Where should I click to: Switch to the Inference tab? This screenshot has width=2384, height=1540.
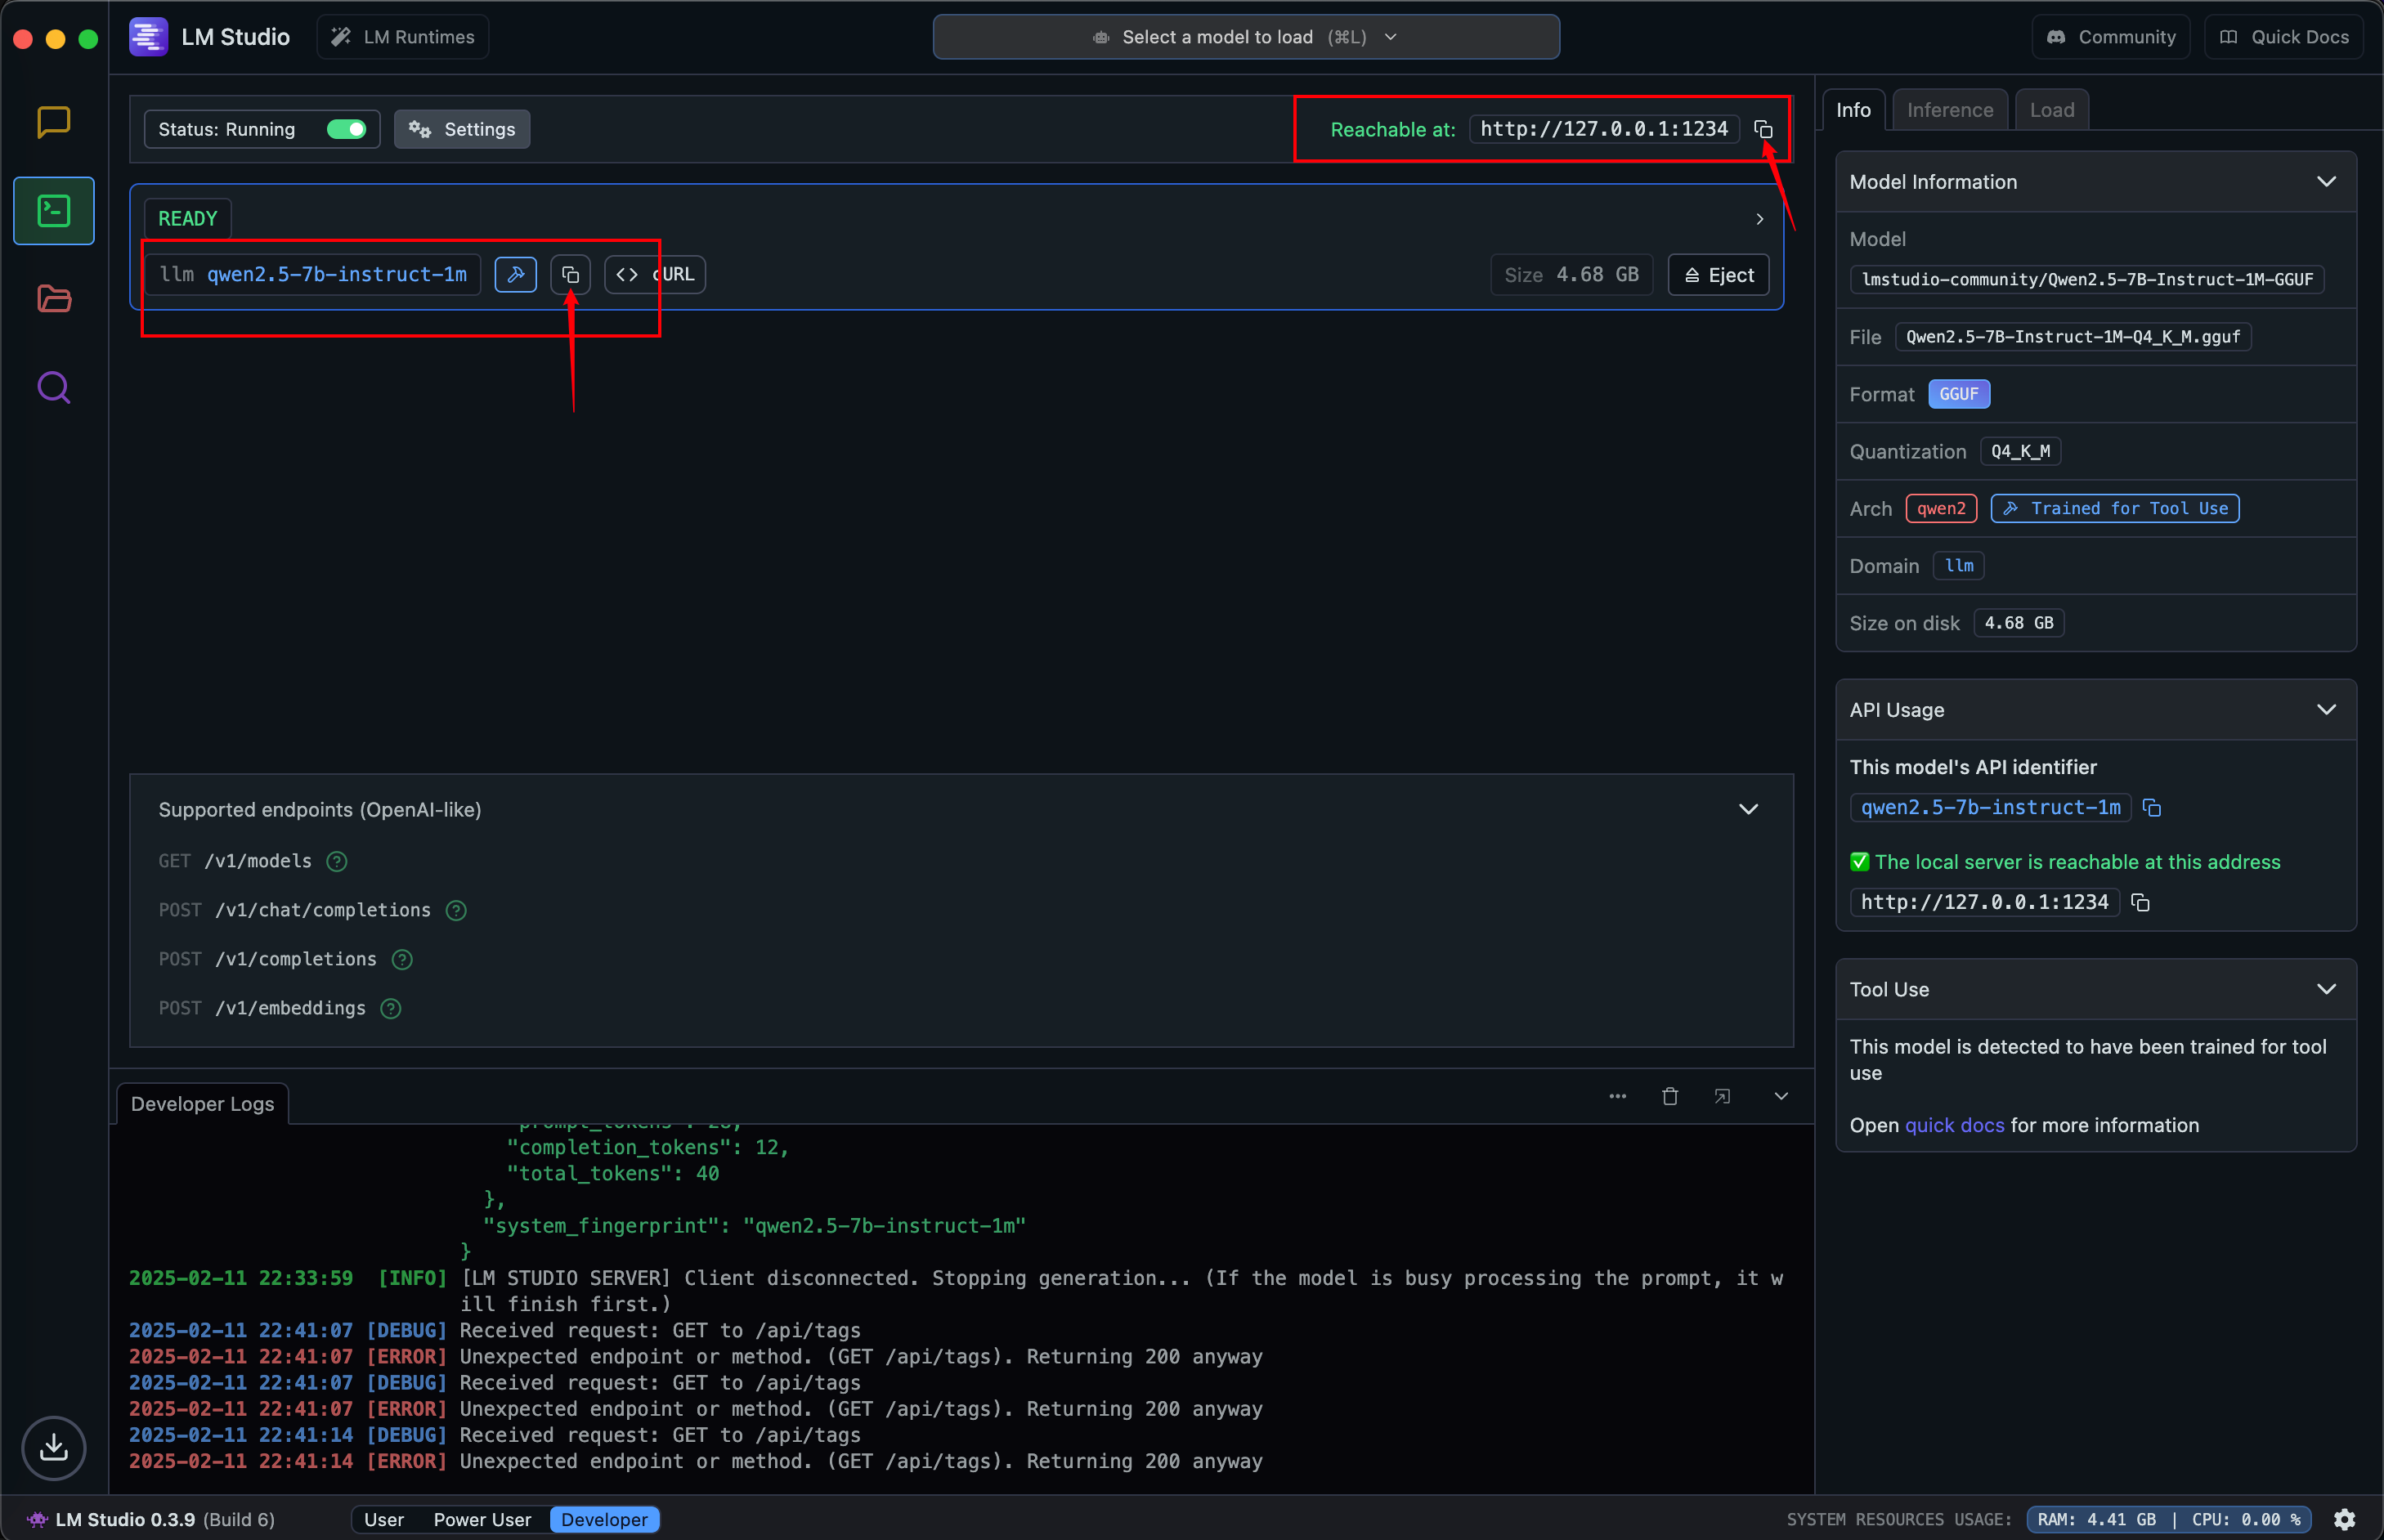1949,110
